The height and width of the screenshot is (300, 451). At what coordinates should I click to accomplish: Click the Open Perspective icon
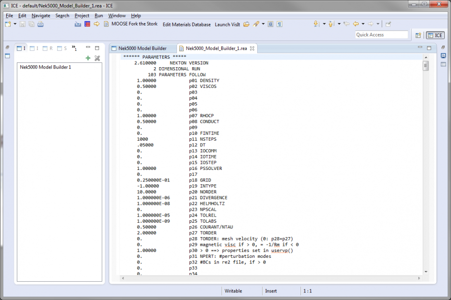pos(418,35)
